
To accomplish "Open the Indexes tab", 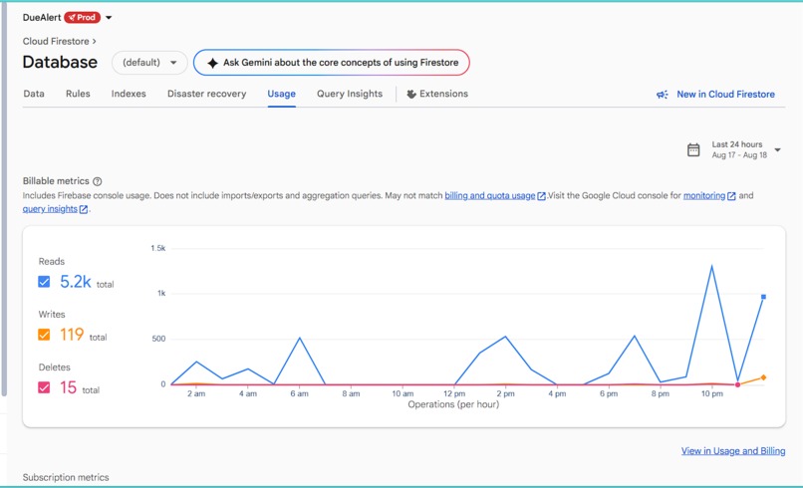I will click(129, 94).
